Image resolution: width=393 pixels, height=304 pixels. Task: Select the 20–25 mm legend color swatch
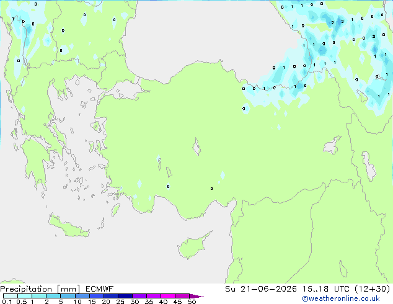(111, 296)
